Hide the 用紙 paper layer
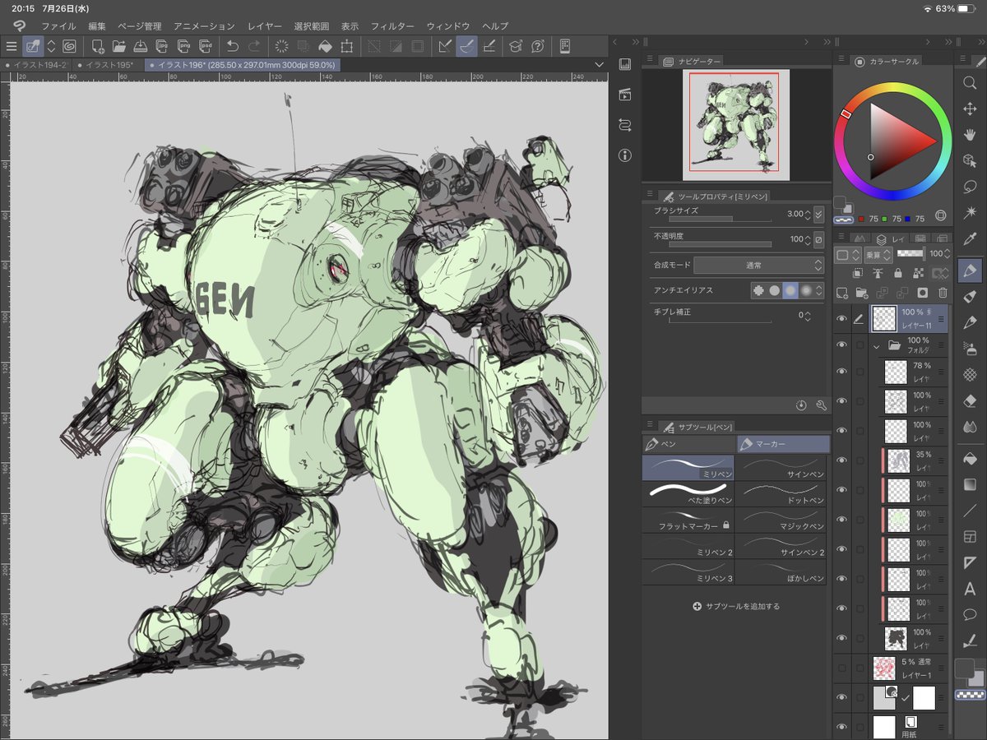 pyautogui.click(x=841, y=727)
